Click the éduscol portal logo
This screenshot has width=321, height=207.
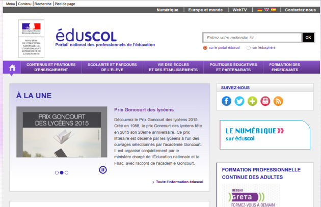(86, 35)
